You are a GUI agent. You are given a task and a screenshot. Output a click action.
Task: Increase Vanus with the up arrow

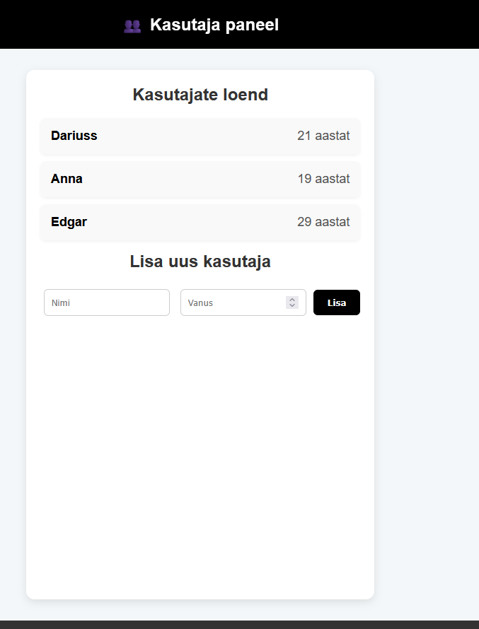pos(292,299)
